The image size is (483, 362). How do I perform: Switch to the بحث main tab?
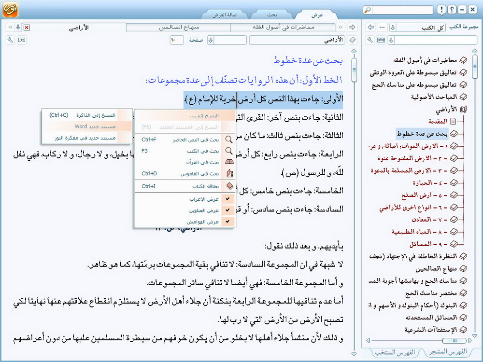[271, 15]
